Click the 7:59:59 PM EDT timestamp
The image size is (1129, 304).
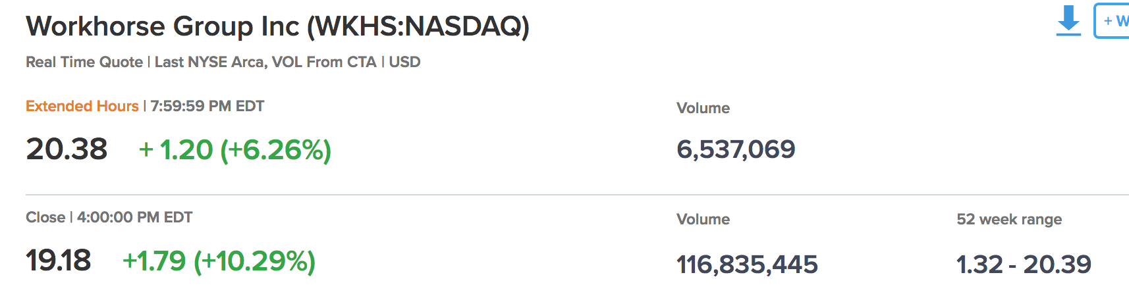point(207,106)
